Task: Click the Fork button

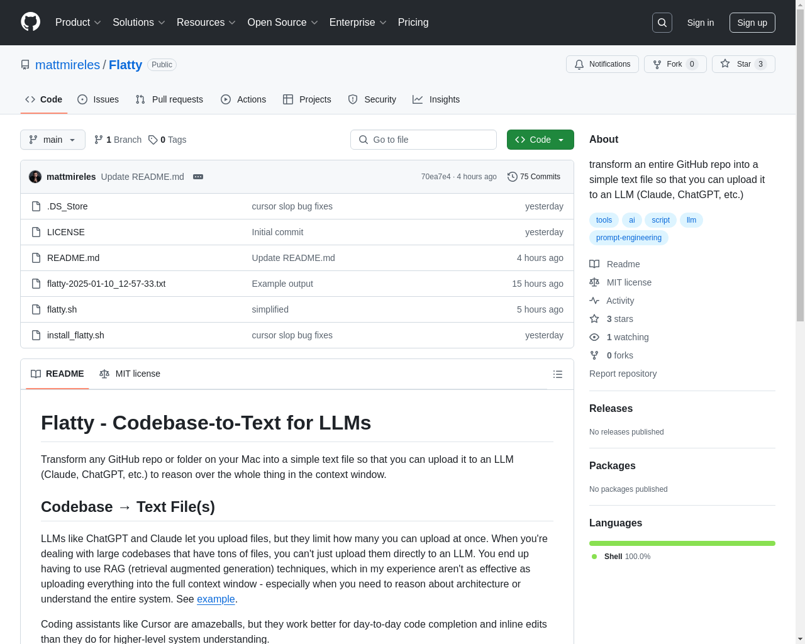Action: [x=675, y=64]
